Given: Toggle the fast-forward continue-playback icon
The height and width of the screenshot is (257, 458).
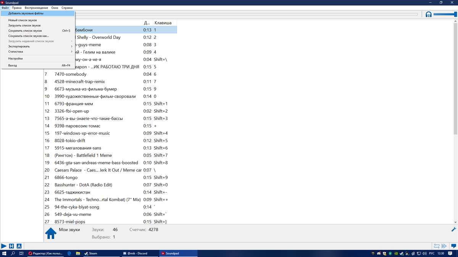Looking at the screenshot, I should pyautogui.click(x=444, y=246).
